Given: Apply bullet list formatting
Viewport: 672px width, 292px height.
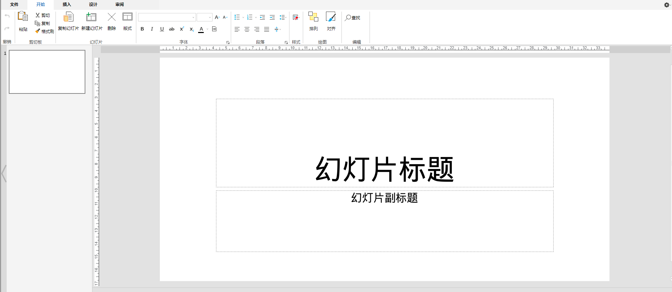Looking at the screenshot, I should [237, 17].
